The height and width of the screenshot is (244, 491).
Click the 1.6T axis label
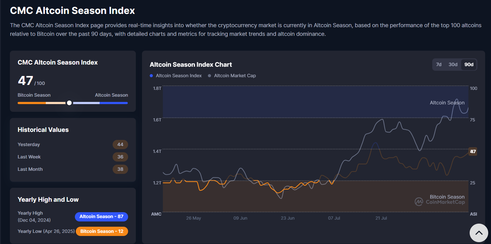pyautogui.click(x=157, y=120)
